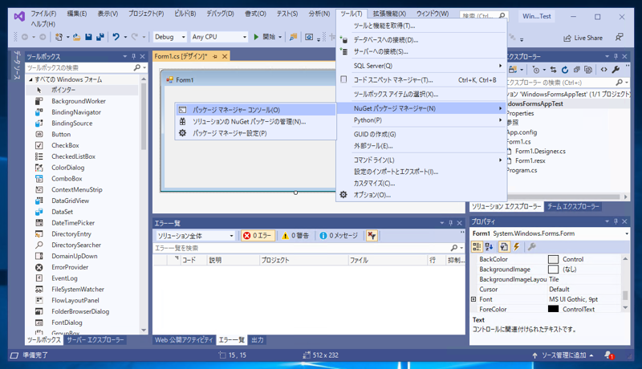The width and height of the screenshot is (642, 369).
Task: Click the Toolbox vertical scrollbar
Action: [x=144, y=205]
